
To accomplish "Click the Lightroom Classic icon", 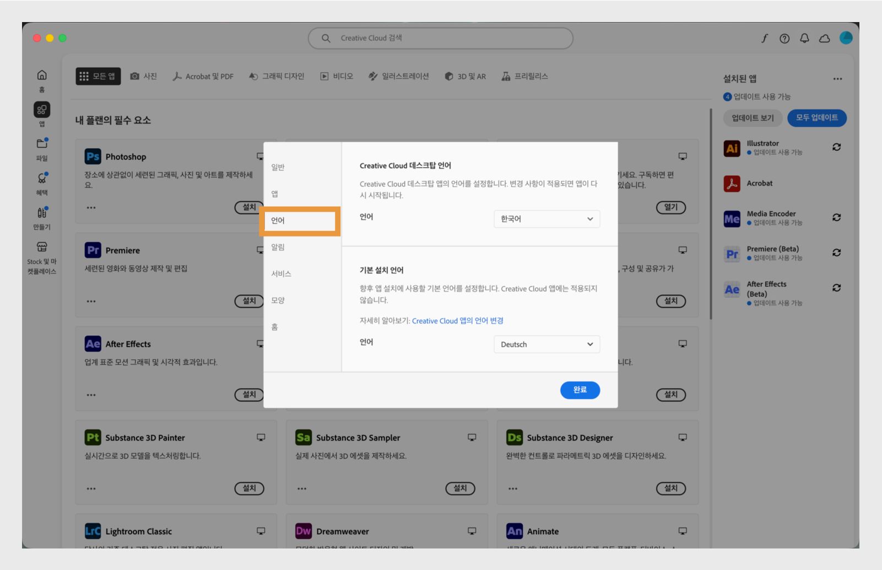I will coord(93,531).
